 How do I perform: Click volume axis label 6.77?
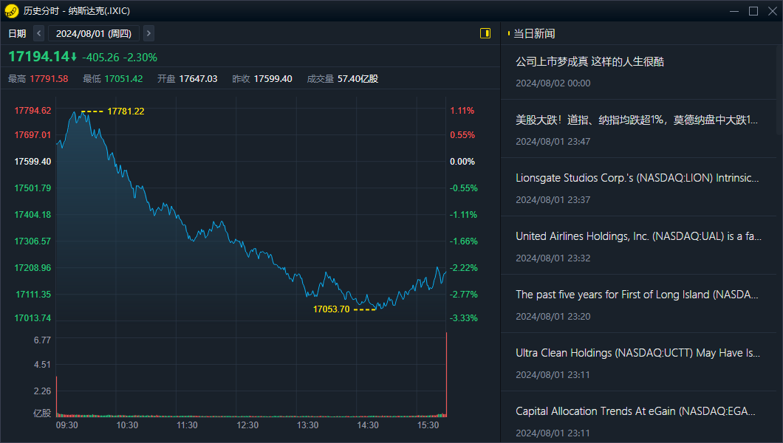click(x=42, y=340)
